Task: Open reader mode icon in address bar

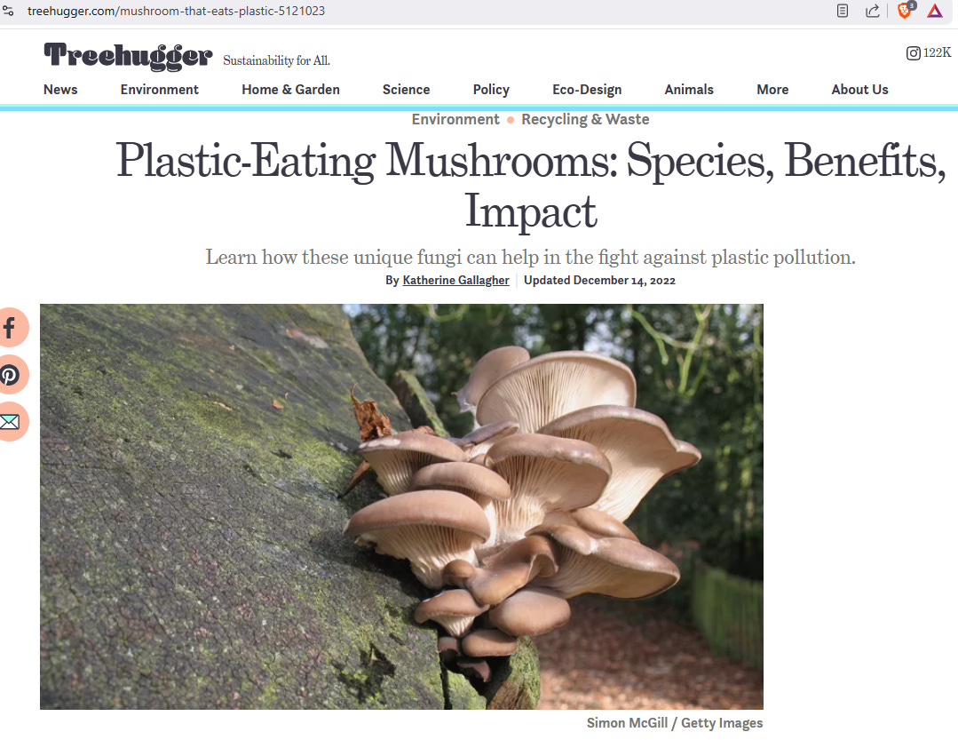Action: coord(843,11)
